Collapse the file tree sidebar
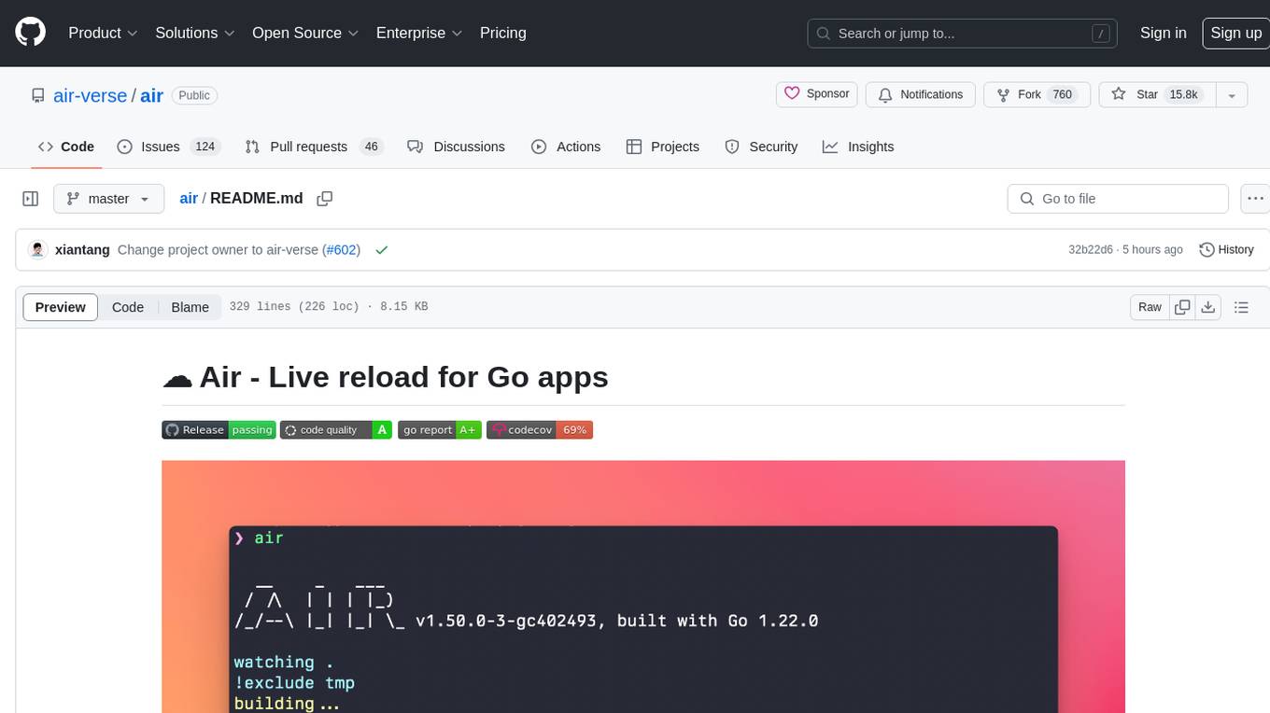This screenshot has height=713, width=1270. (31, 199)
